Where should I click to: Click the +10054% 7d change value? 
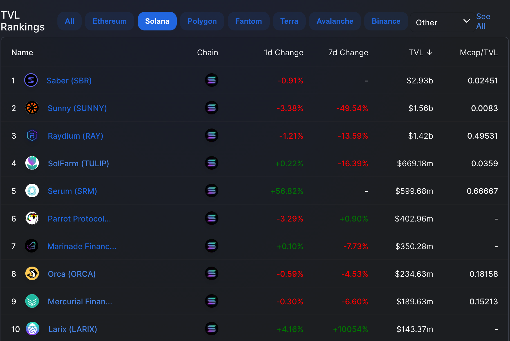(350, 329)
